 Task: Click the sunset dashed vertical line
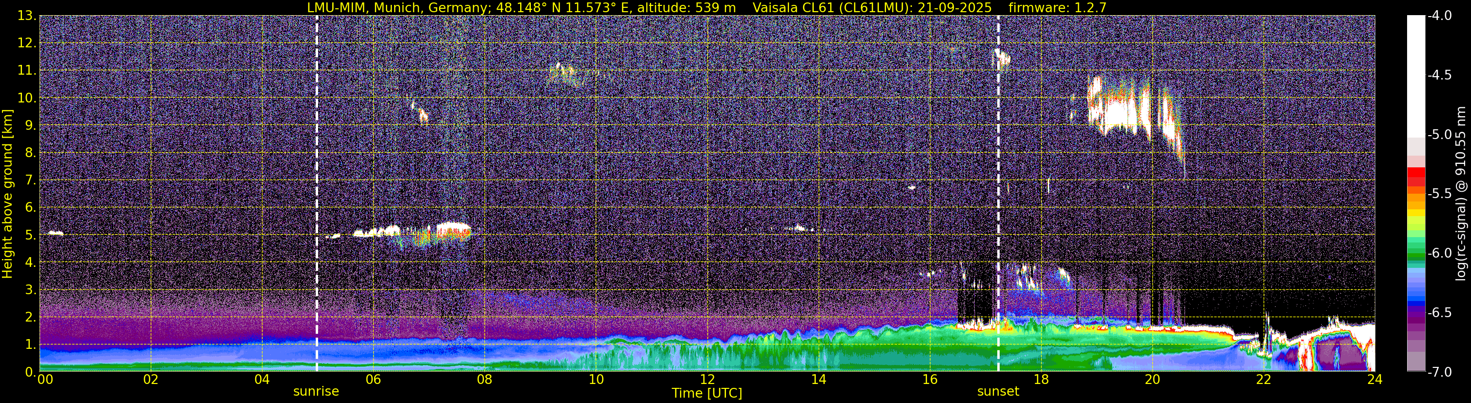(x=998, y=194)
